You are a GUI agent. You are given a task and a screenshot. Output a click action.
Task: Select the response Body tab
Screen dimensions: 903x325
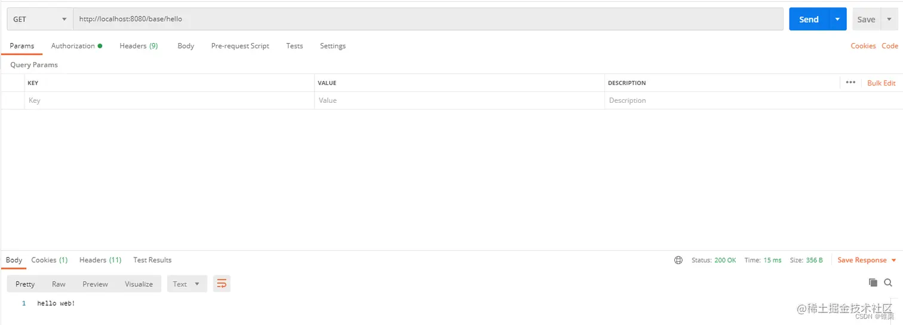pyautogui.click(x=14, y=260)
